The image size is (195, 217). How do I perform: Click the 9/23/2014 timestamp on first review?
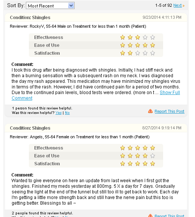(162, 17)
